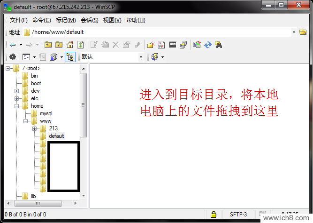
Task: Open the back history dropdown arrow
Action: coord(21,45)
